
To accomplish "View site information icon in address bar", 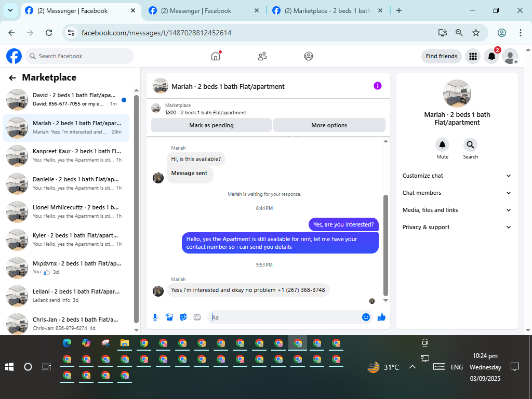I will click(71, 33).
